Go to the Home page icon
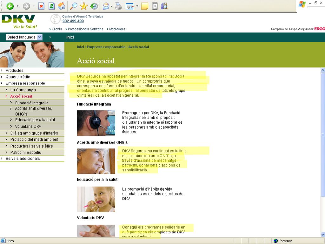The height and width of the screenshot is (244, 325). click(x=61, y=6)
